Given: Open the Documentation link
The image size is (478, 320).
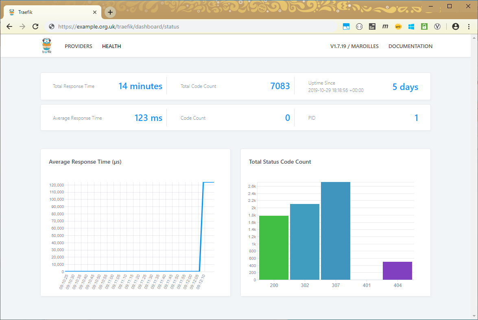Looking at the screenshot, I should 410,46.
